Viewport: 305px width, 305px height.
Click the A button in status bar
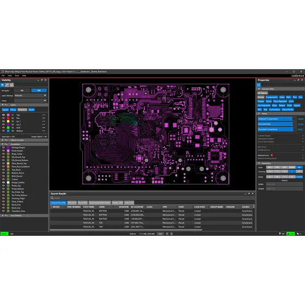point(172,234)
